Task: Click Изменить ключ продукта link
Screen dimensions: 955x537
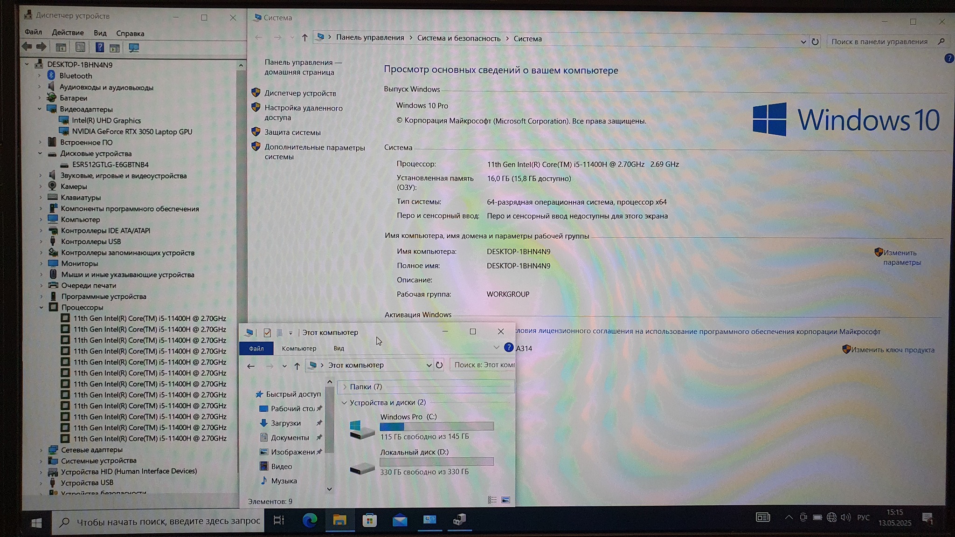Action: [x=892, y=350]
